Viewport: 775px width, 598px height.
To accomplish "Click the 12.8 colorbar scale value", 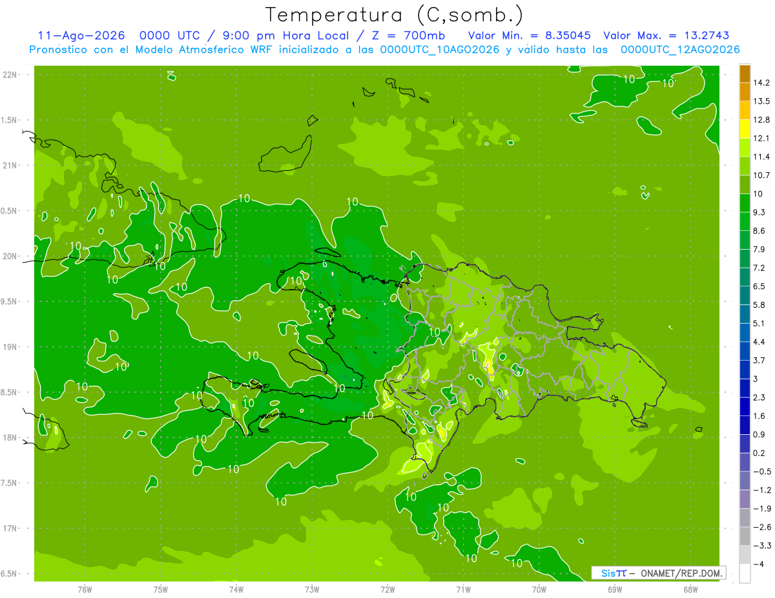I will tap(761, 120).
